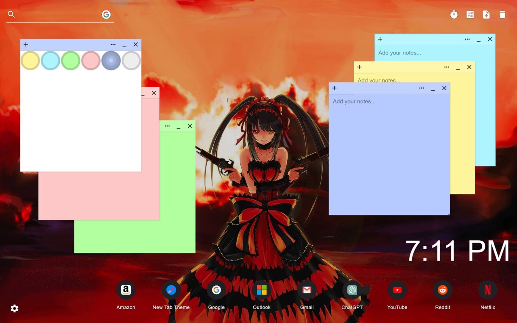Click the plus on the white note

[x=26, y=44]
